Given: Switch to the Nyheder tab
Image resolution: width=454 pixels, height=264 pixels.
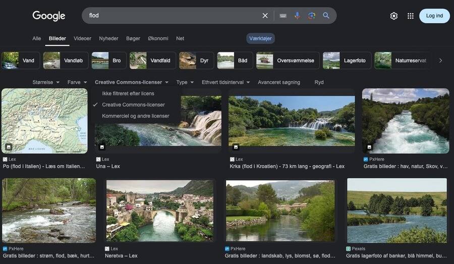Looking at the screenshot, I should [x=108, y=38].
